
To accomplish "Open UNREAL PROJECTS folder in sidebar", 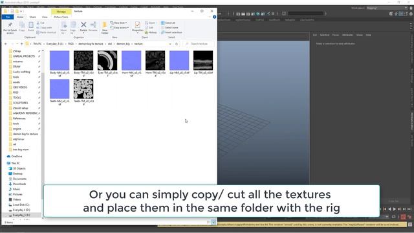I will tap(24, 56).
